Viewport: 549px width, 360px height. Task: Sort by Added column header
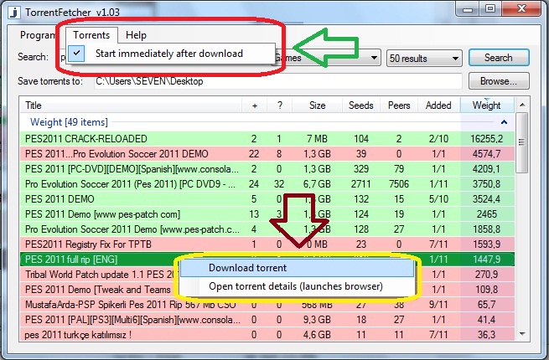(438, 105)
